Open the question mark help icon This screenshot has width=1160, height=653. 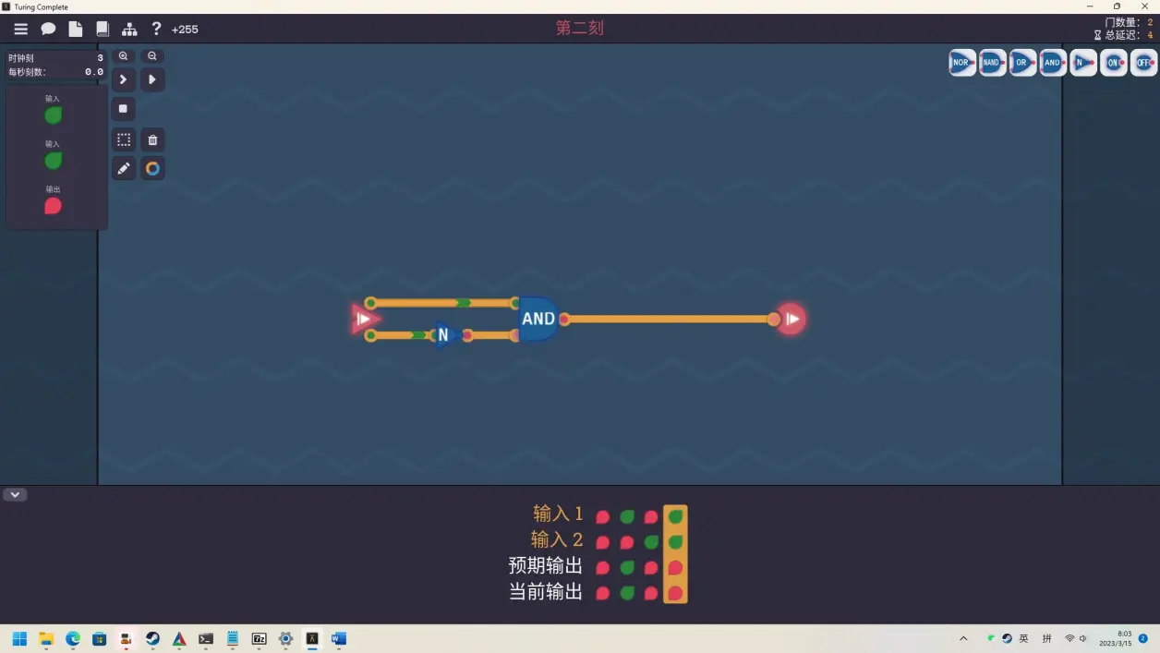coord(156,30)
